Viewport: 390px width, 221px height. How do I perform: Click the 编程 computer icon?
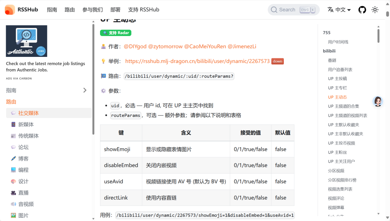click(x=13, y=170)
